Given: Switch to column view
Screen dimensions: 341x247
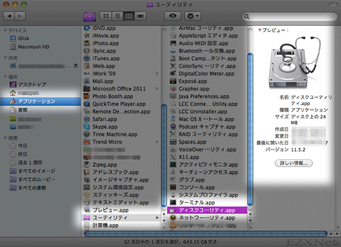Looking at the screenshot, I should tap(129, 16).
